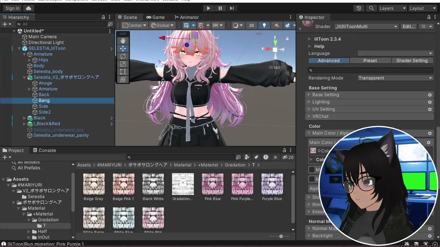
Task: Expand the VRChat section
Action: click(310, 116)
